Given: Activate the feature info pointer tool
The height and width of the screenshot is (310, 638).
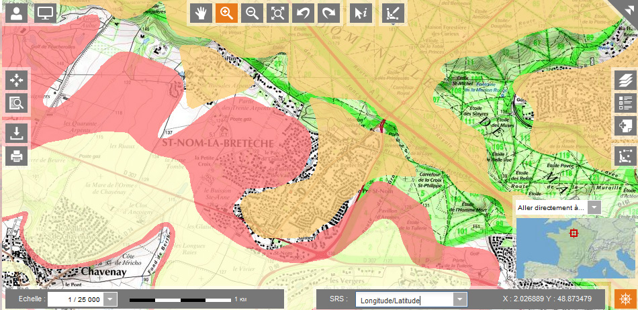Looking at the screenshot, I should coord(361,13).
